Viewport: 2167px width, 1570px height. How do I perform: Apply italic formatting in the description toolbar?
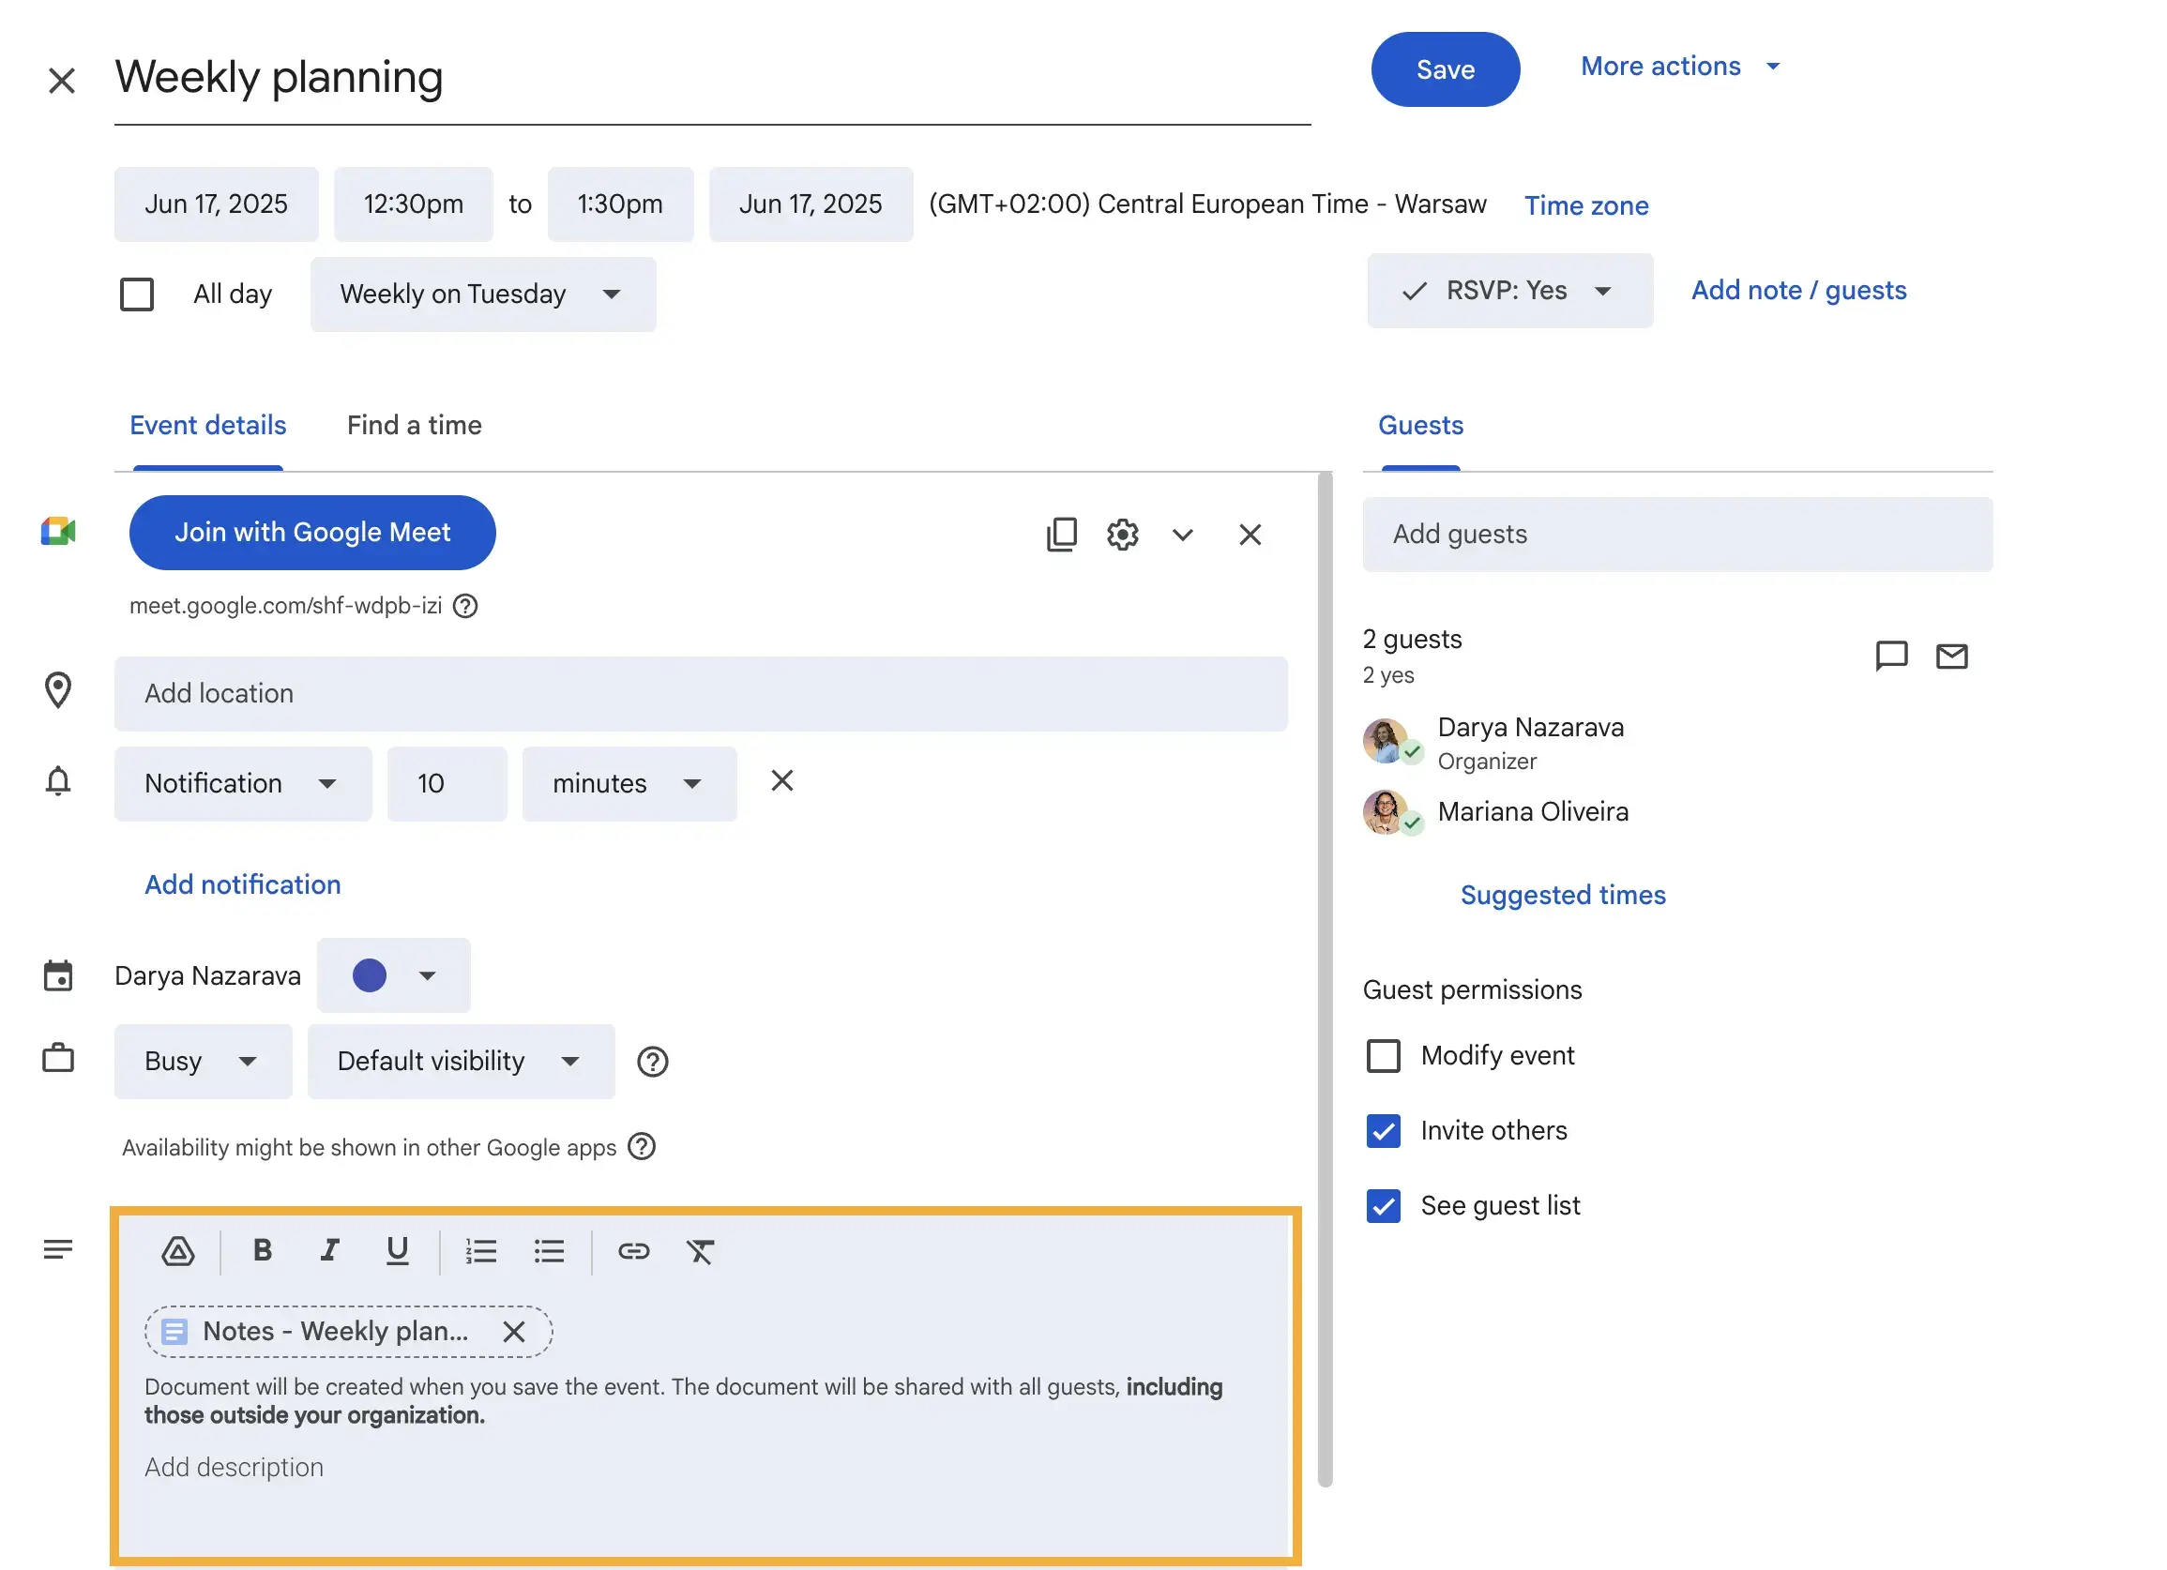[x=329, y=1251]
